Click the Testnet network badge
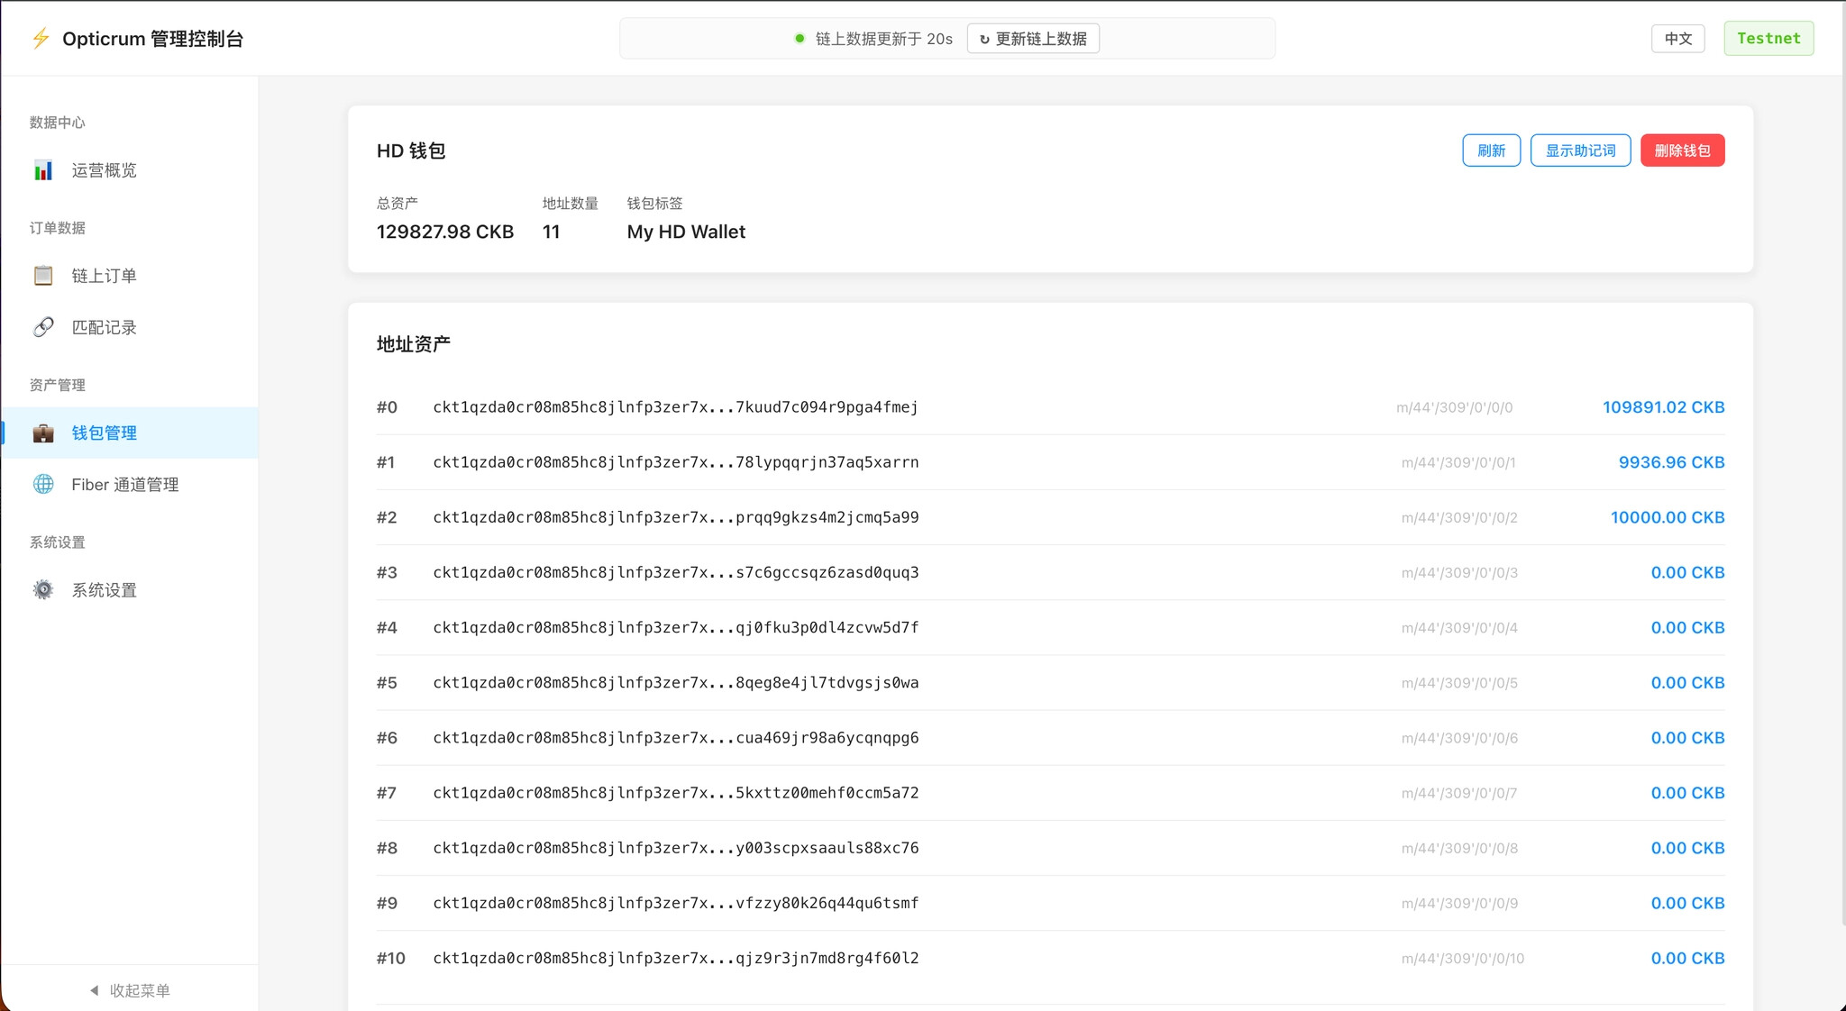Image resolution: width=1846 pixels, height=1011 pixels. tap(1768, 39)
